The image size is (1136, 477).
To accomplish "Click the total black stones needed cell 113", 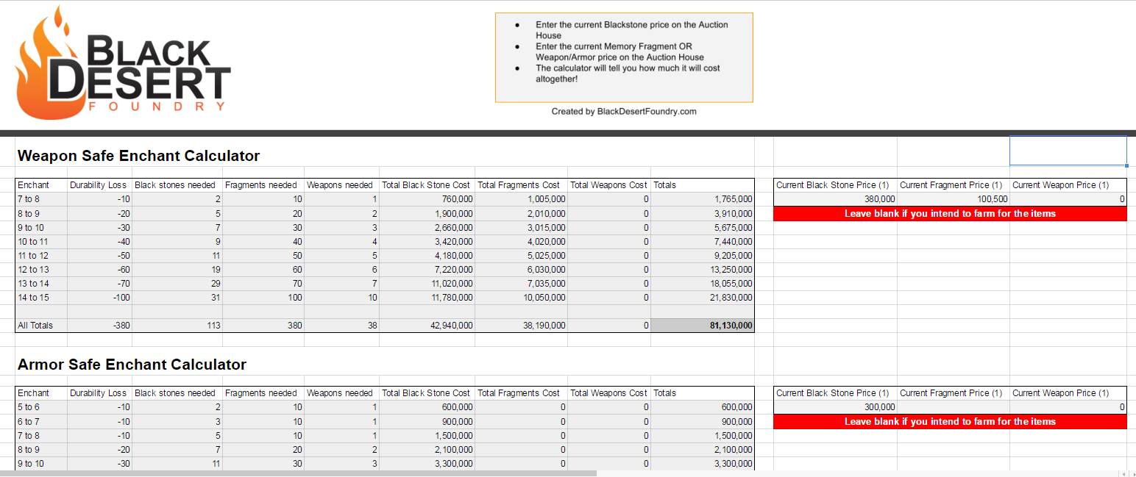I will (x=177, y=326).
